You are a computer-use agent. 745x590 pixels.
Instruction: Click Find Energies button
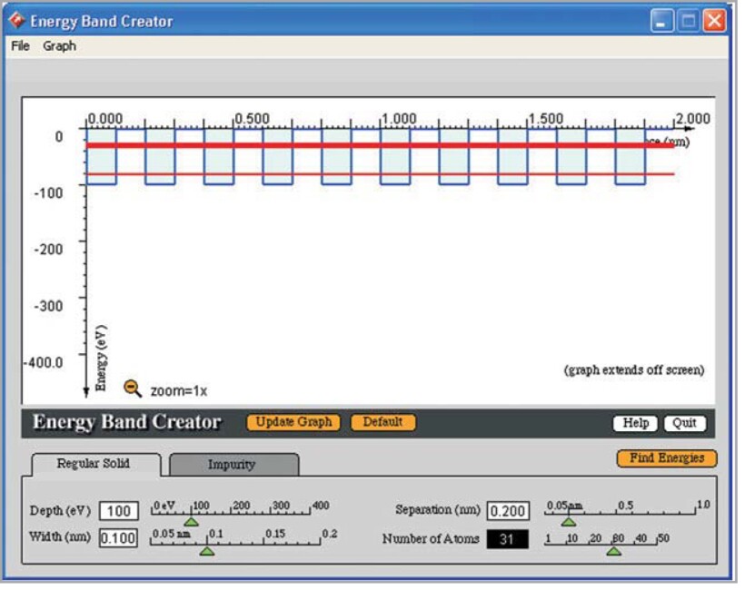click(x=666, y=458)
